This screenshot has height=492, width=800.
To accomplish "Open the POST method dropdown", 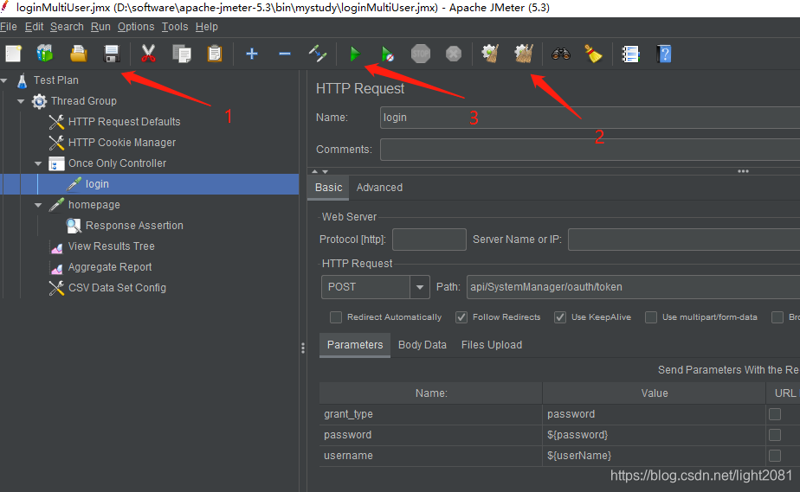I will (419, 287).
